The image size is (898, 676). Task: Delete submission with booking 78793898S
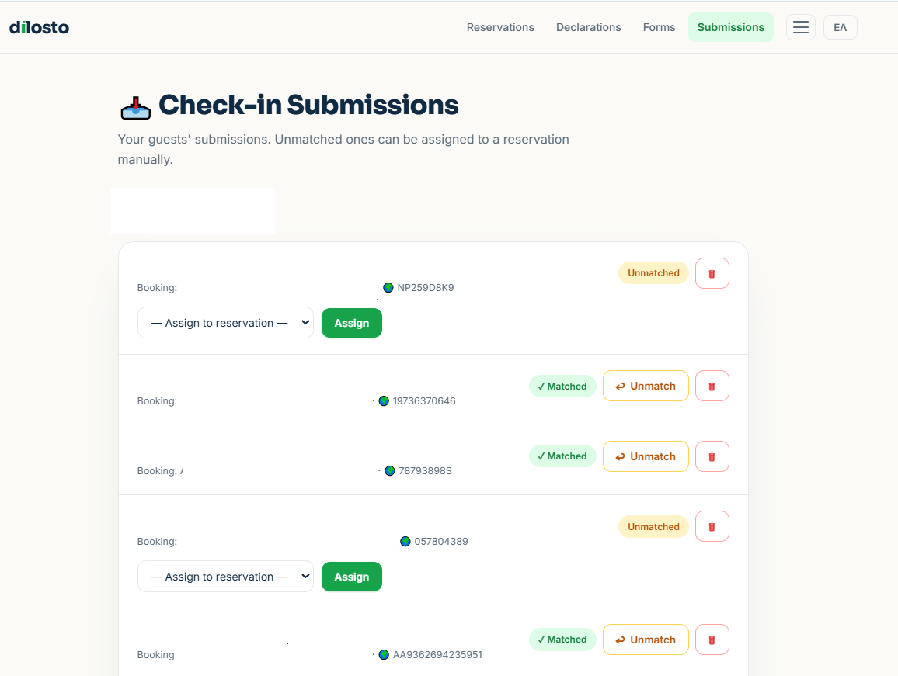tap(712, 456)
